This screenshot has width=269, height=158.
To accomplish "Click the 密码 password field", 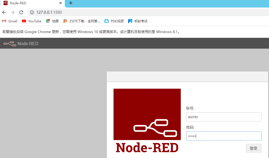I will pos(224,136).
